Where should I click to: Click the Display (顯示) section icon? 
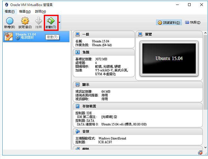click(x=78, y=84)
